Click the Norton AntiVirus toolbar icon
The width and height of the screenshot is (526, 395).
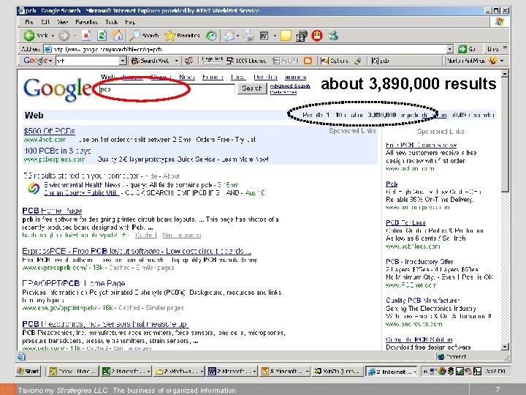tap(492, 61)
